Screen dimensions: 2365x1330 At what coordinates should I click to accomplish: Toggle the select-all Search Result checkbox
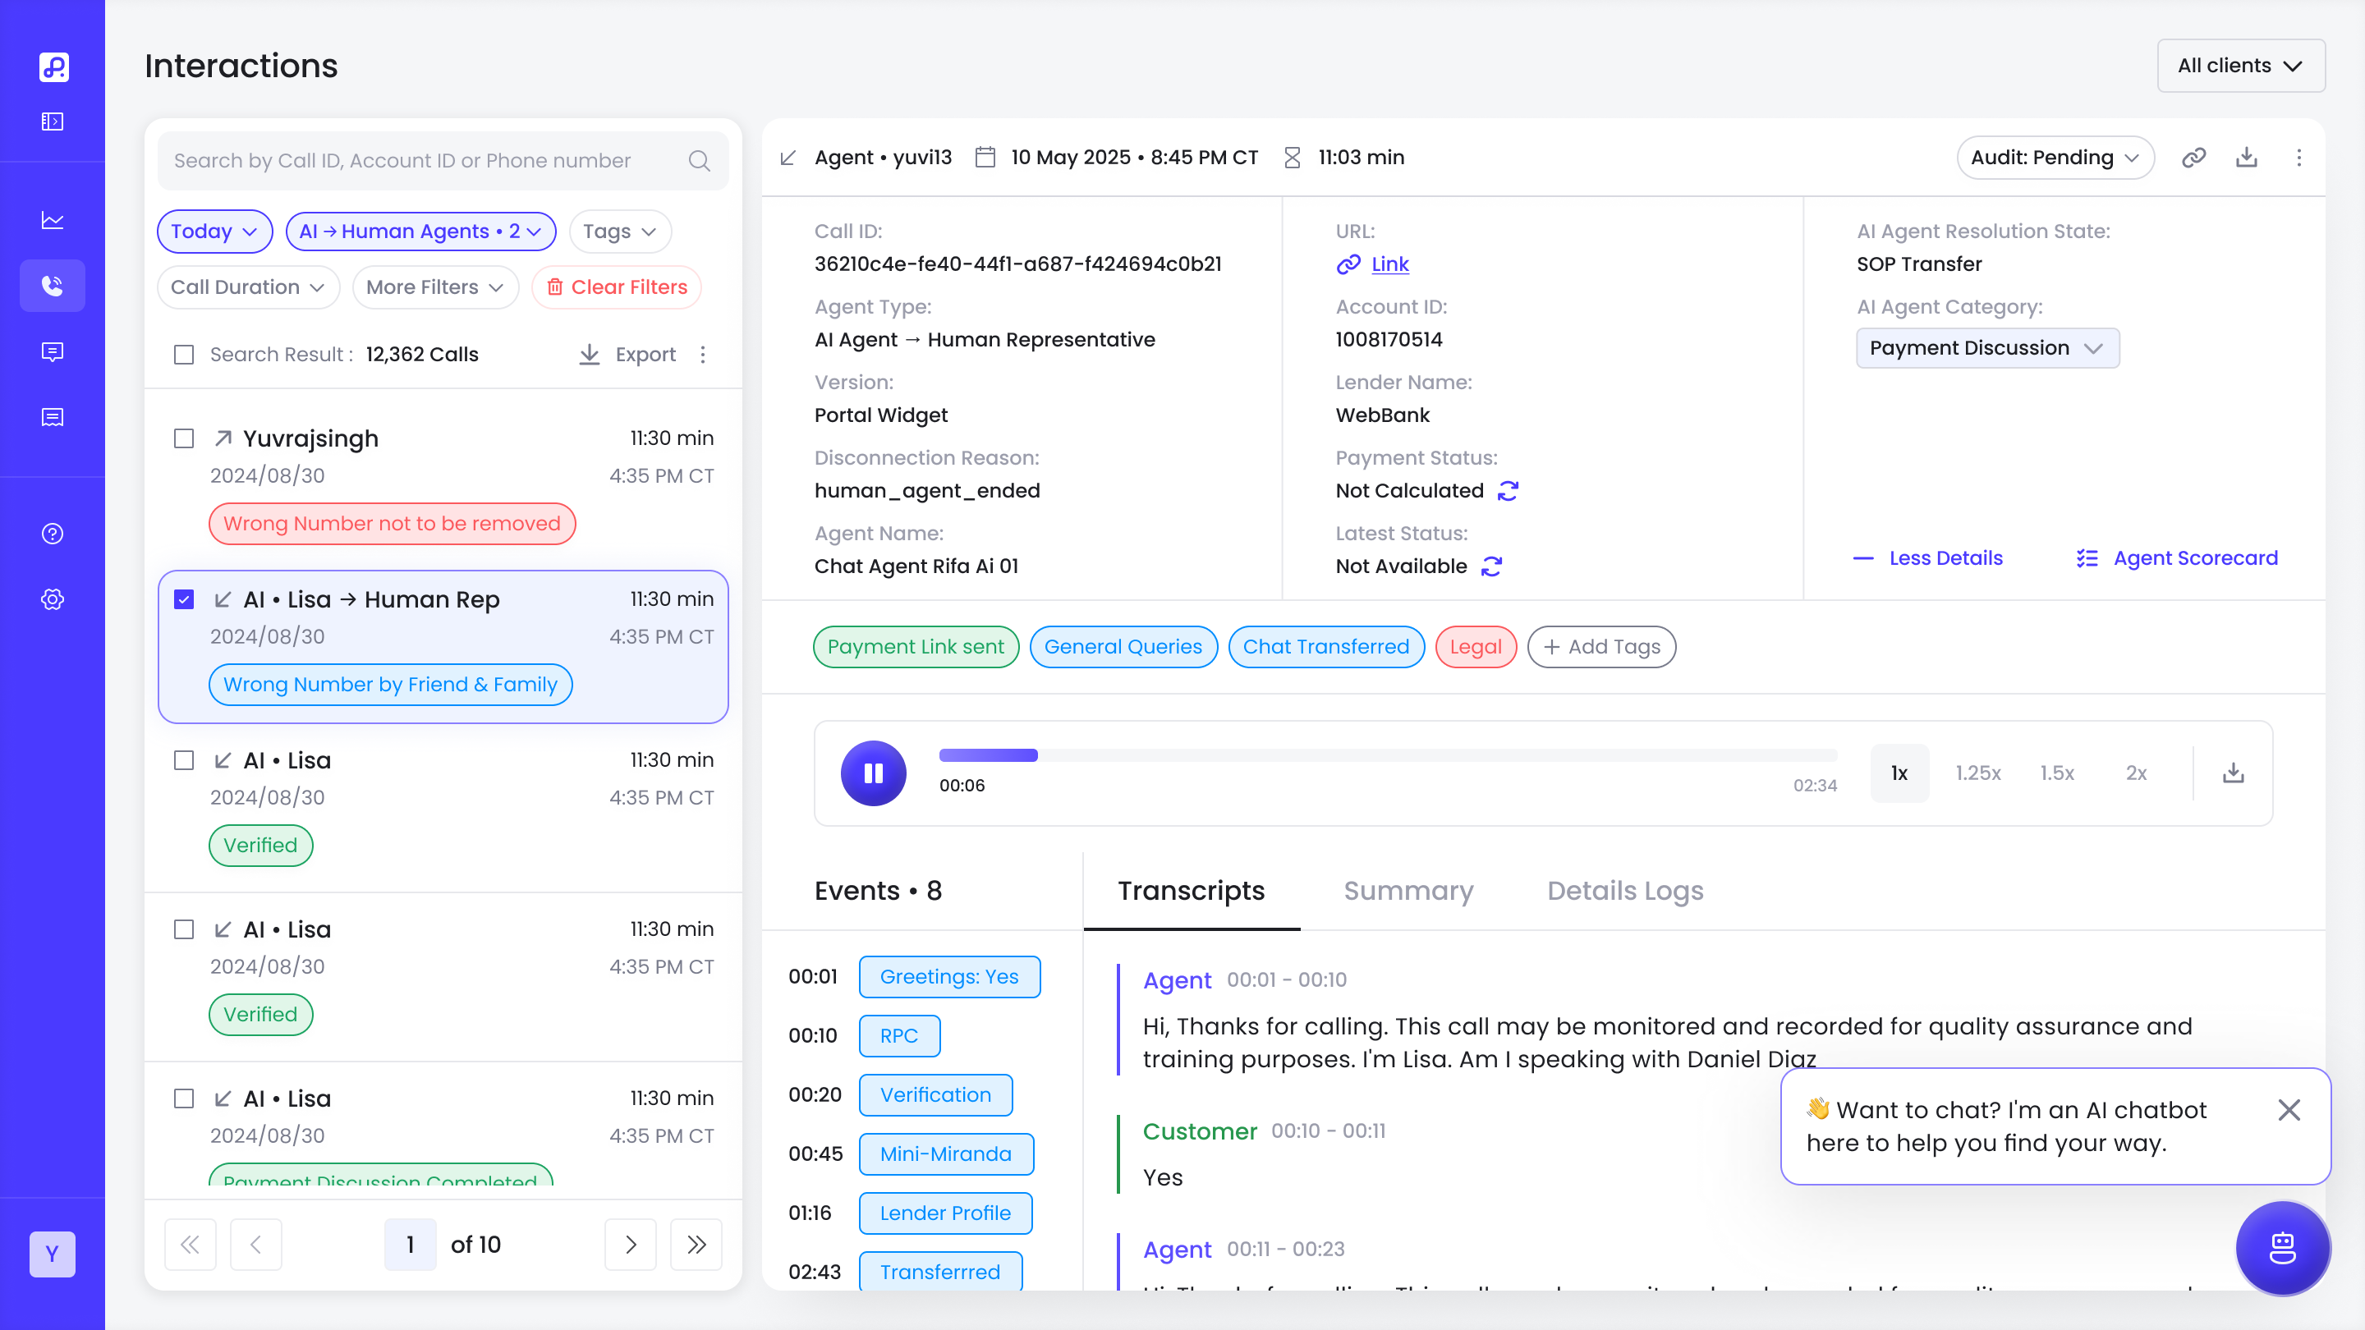(184, 355)
